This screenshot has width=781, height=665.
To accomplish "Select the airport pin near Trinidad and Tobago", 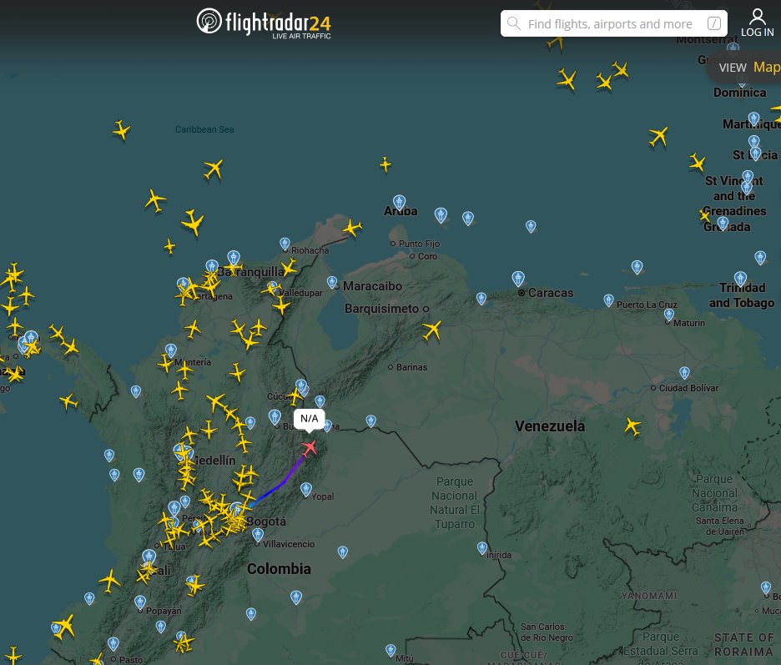I will coord(740,278).
